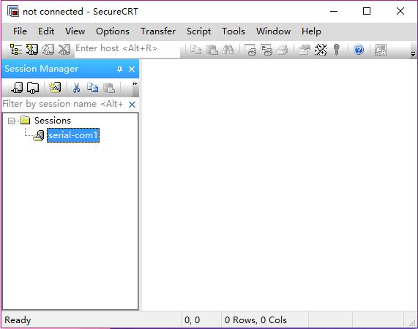The height and width of the screenshot is (329, 418).
Task: Click the Find binoculars icon
Action: (x=228, y=50)
